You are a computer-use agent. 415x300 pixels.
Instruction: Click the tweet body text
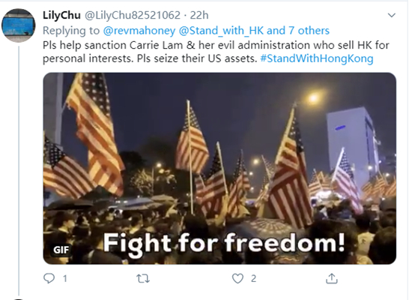tap(216, 52)
